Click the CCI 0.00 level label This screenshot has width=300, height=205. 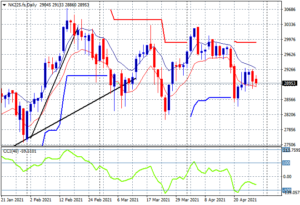pyautogui.click(x=287, y=177)
